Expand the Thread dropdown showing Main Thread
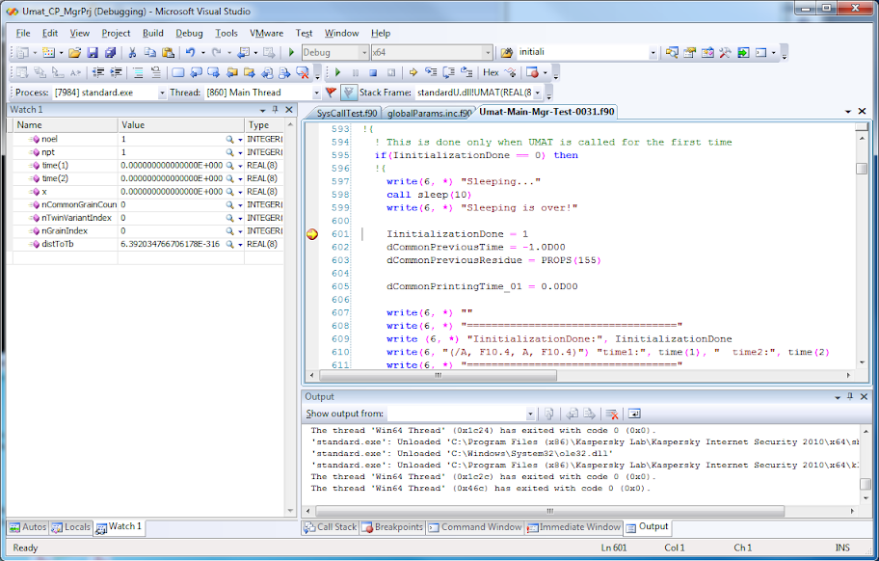This screenshot has width=879, height=561. pos(316,93)
